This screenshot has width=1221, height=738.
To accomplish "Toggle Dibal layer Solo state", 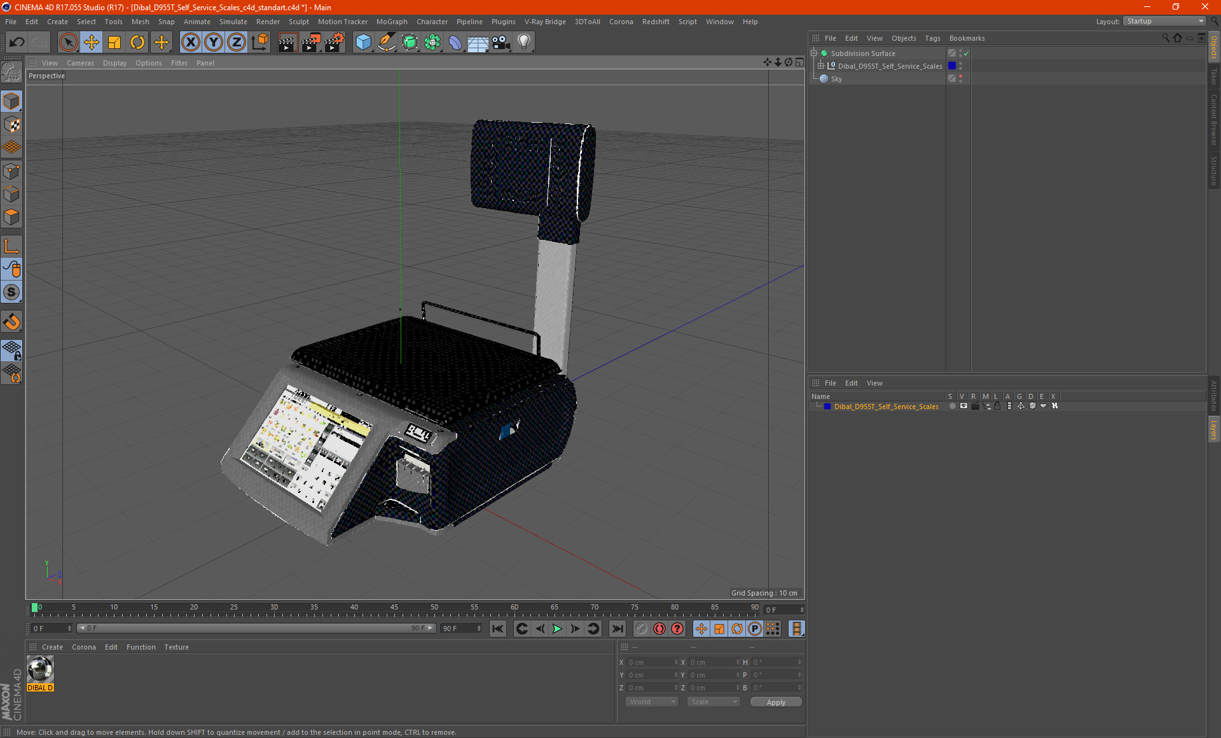I will [952, 406].
